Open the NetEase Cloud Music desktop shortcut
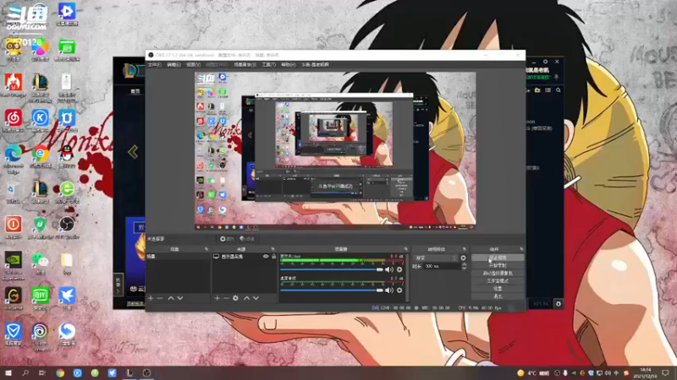The height and width of the screenshot is (380, 677). 14,122
